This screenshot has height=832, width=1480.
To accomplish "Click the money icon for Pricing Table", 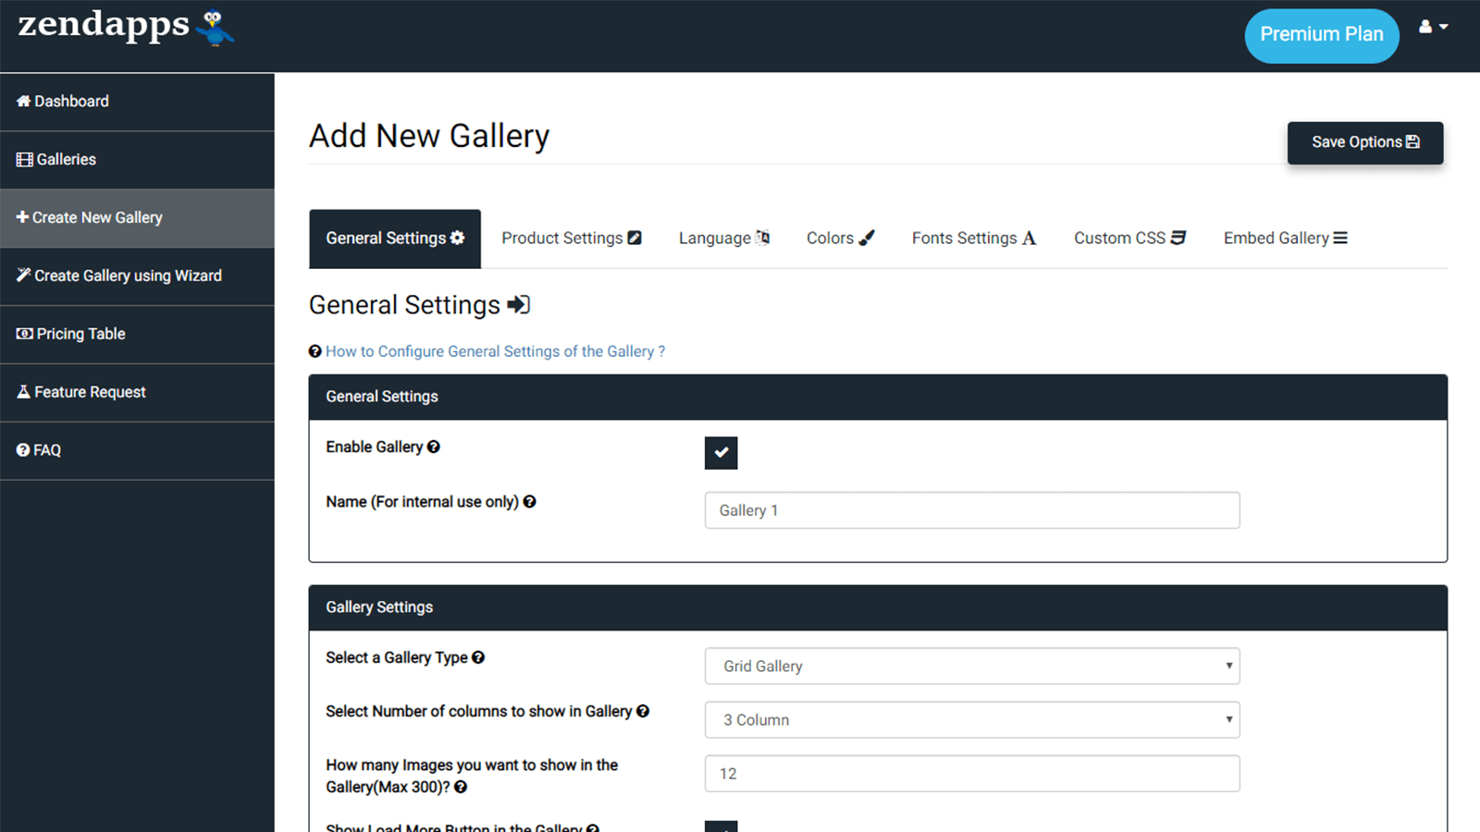I will pyautogui.click(x=25, y=334).
